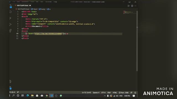Click line number 10 in the gutter
Viewport: 177px width, 99px height.
point(17,34)
